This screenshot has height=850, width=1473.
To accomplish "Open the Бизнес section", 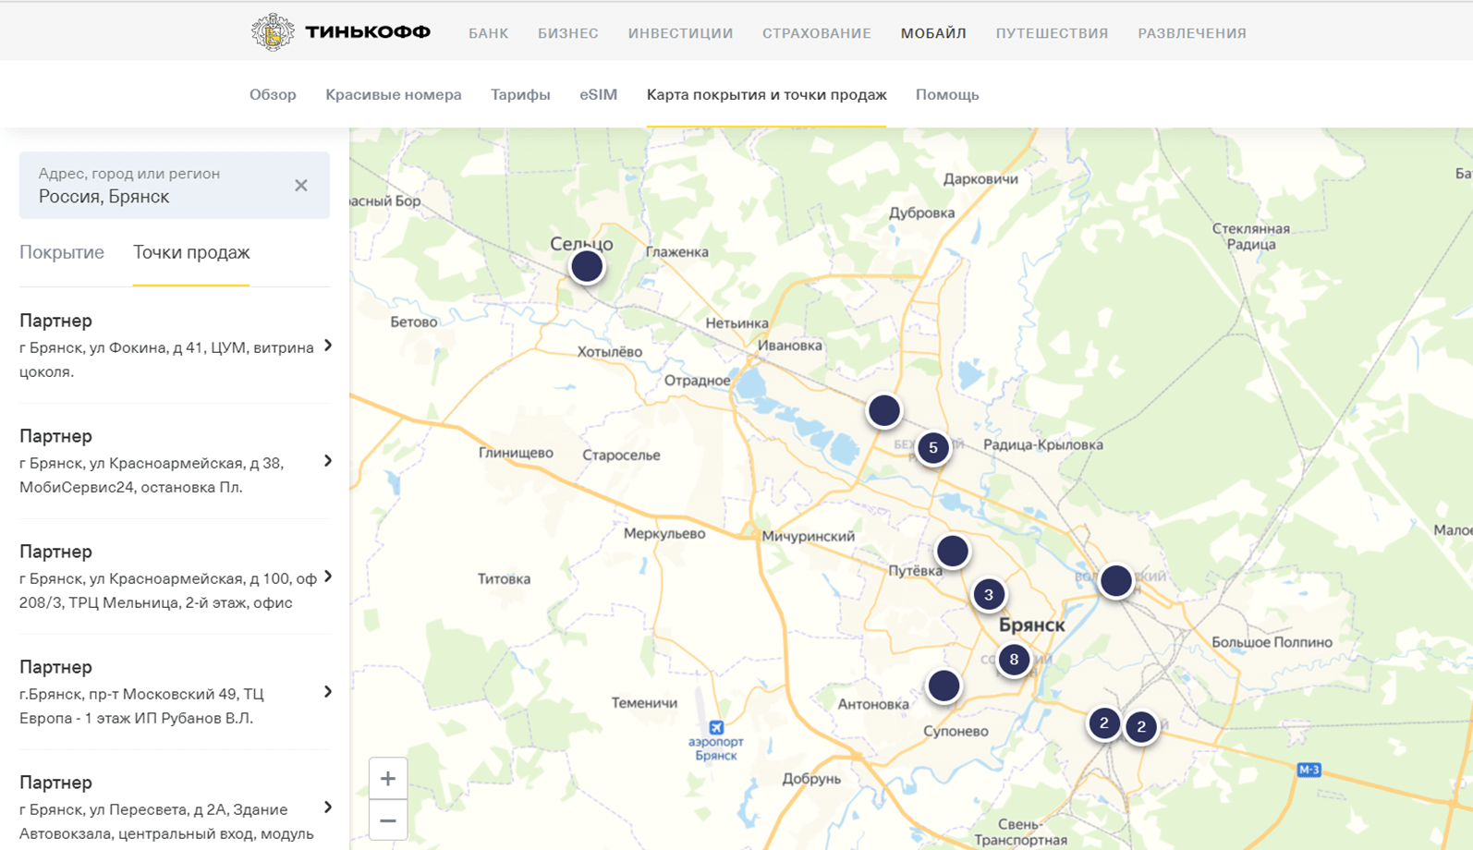I will pos(568,33).
